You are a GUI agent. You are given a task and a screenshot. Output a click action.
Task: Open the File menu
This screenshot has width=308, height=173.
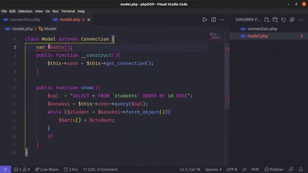(4, 11)
